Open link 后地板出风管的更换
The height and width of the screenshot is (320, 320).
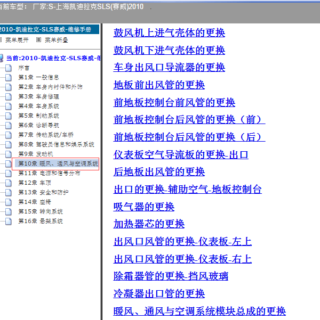[x=159, y=172]
